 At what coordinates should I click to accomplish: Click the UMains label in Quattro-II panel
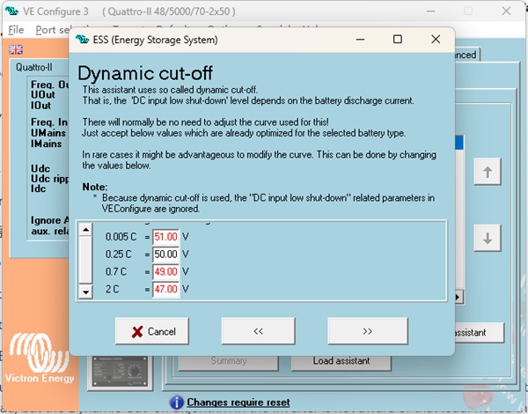click(48, 133)
